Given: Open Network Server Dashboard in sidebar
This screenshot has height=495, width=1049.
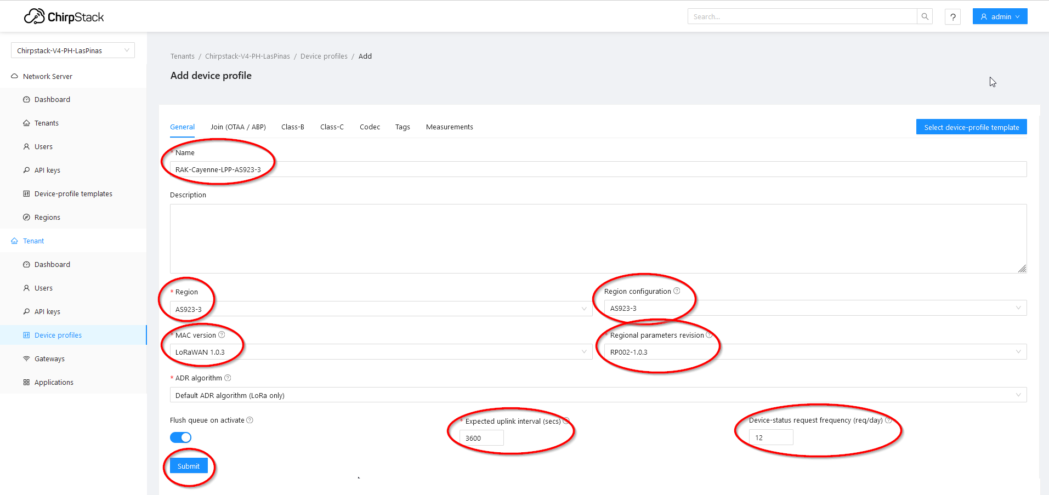Looking at the screenshot, I should point(73,99).
